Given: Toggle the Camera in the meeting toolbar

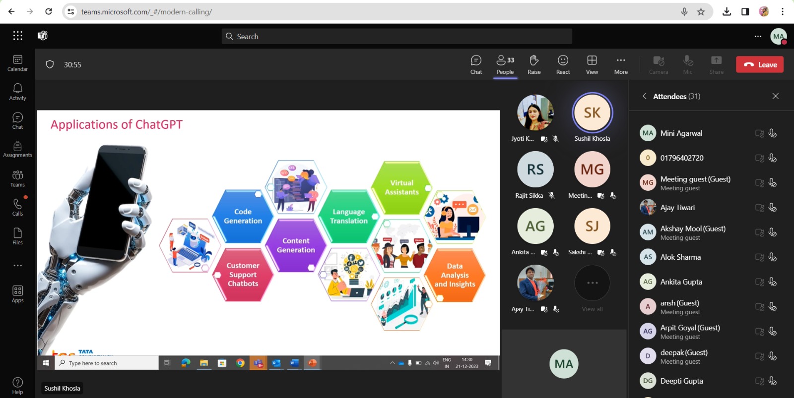Looking at the screenshot, I should tap(659, 65).
